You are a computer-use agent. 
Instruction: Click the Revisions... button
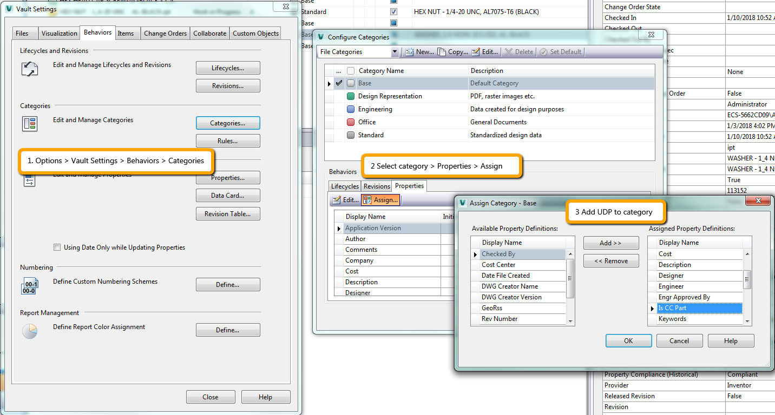[228, 86]
